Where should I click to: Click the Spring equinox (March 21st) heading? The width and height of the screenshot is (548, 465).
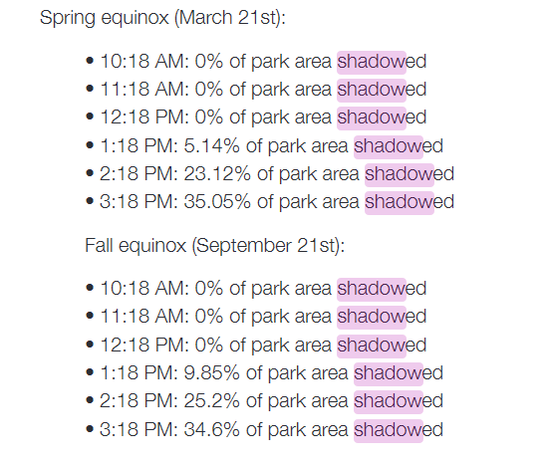click(162, 18)
